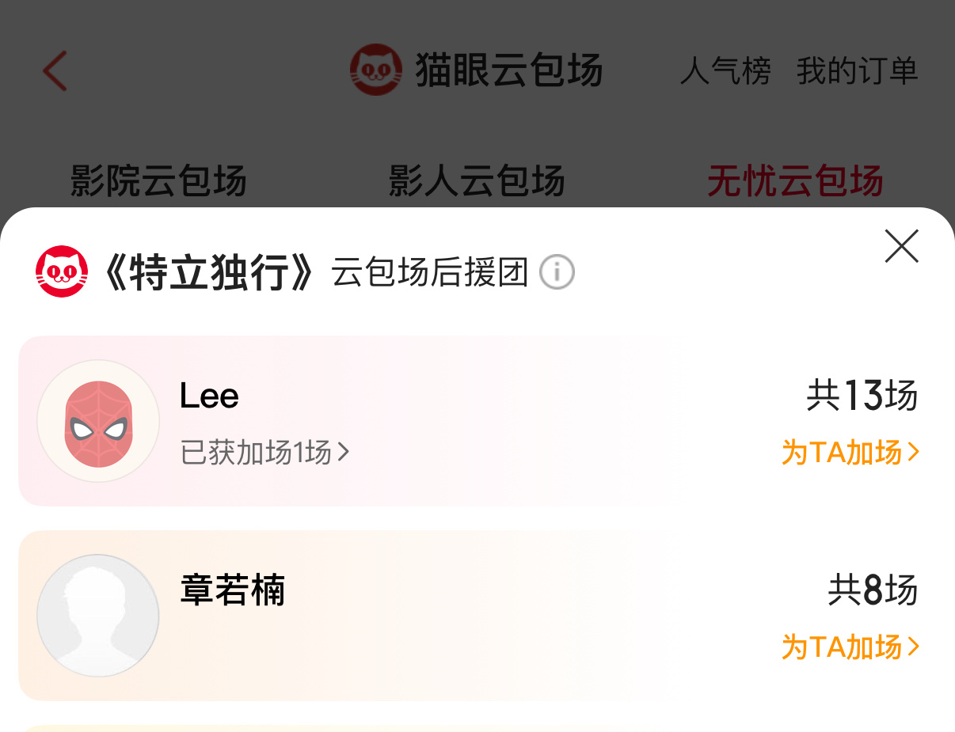Open 我的订单 orders page

(x=857, y=71)
